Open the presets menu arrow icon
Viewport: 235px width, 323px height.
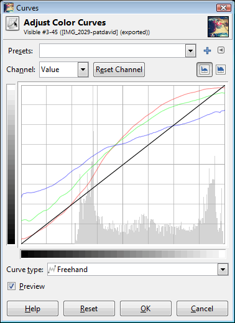coord(221,50)
